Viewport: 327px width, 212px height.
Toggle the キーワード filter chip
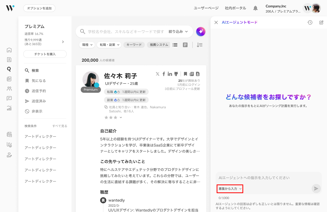click(134, 45)
